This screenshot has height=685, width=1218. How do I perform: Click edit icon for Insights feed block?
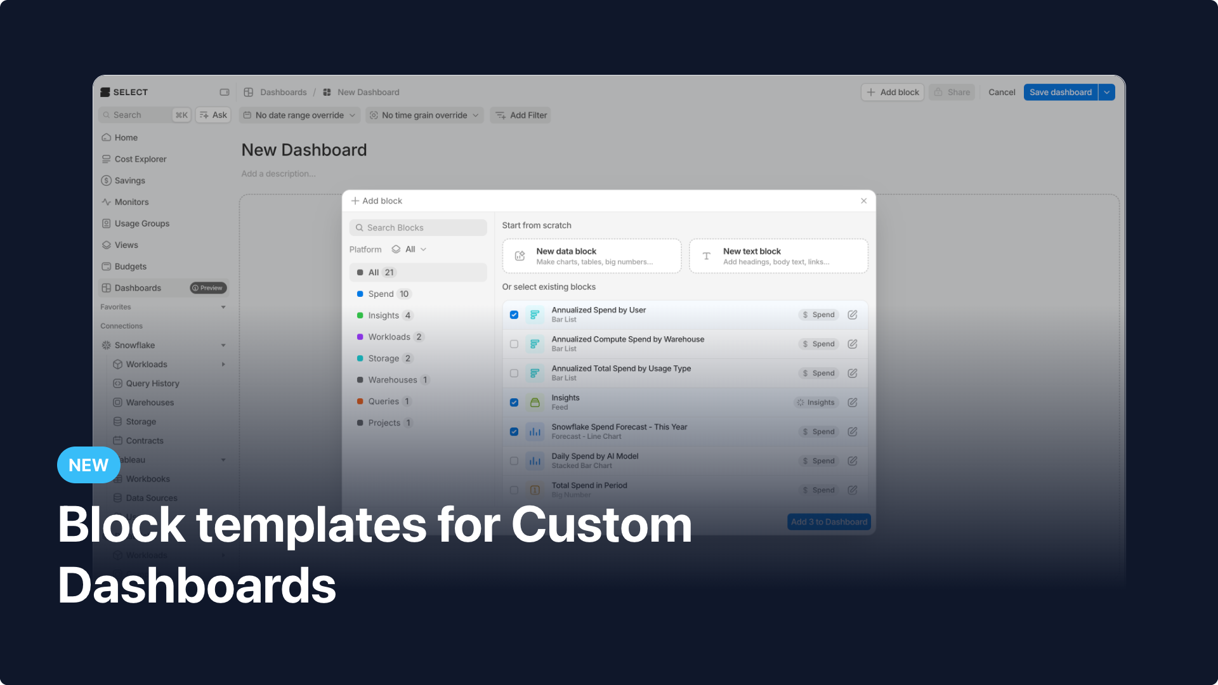tap(853, 402)
